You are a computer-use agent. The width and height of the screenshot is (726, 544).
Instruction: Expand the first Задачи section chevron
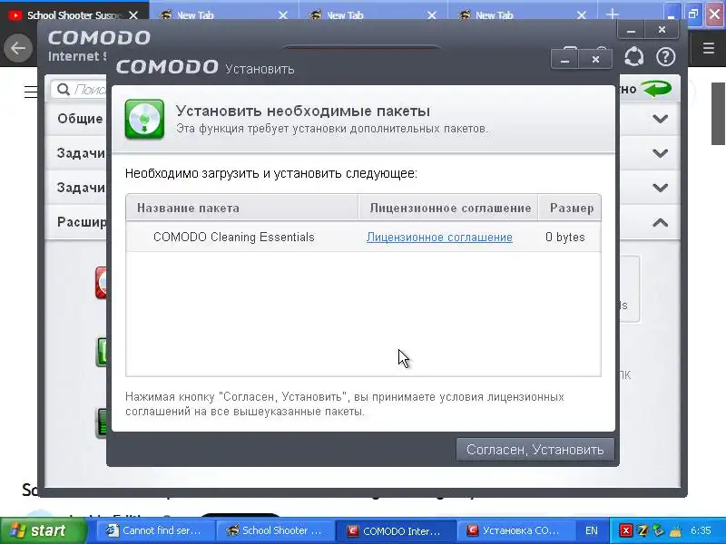[661, 152]
